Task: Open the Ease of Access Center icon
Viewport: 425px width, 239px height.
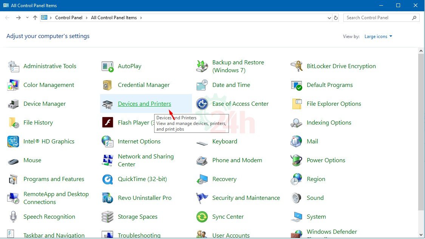Action: pos(202,104)
